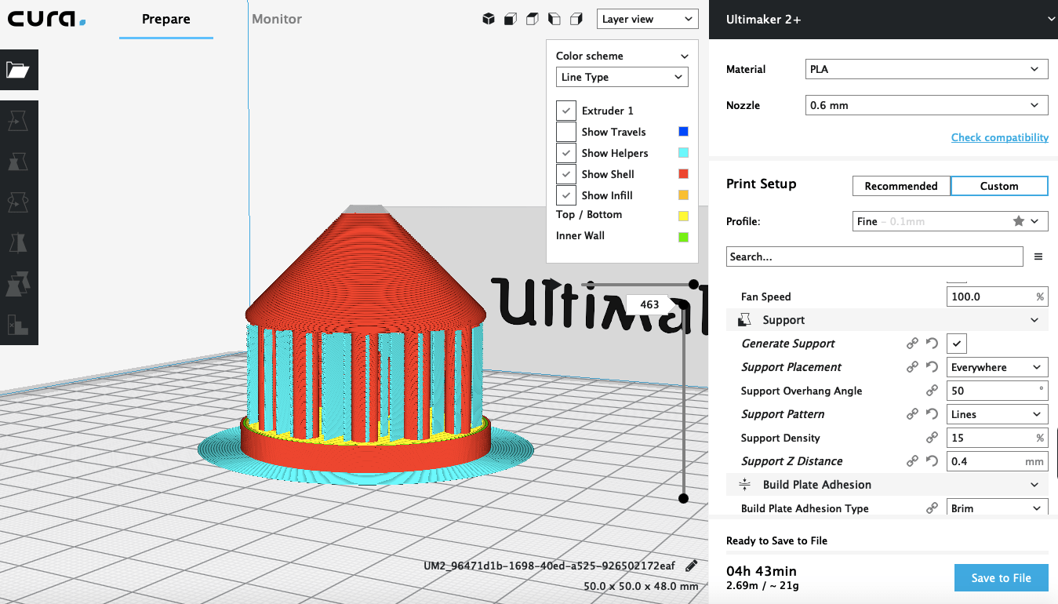Select the Move tool in left toolbar
This screenshot has width=1058, height=604.
tap(18, 121)
